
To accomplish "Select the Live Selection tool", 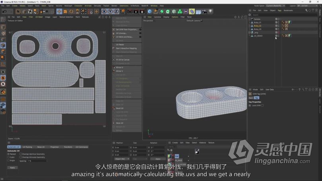I will tap(18, 12).
